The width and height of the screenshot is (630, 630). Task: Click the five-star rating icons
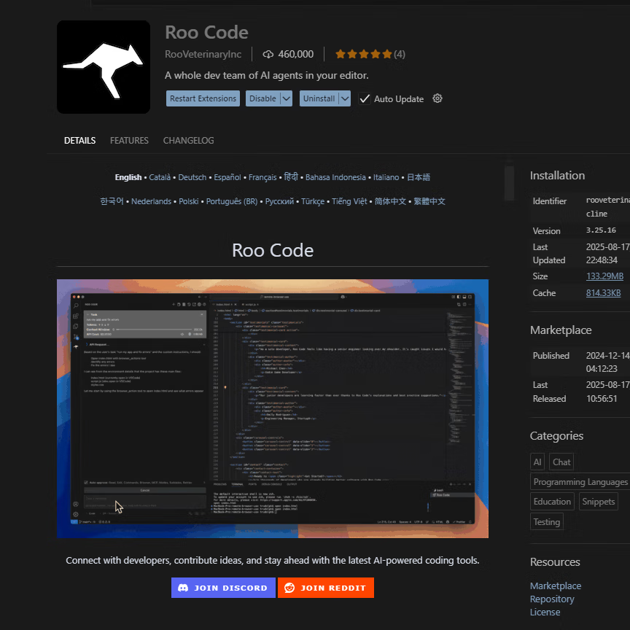coord(363,54)
